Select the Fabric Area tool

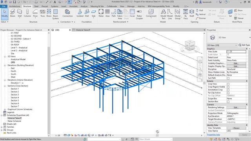tap(120, 14)
